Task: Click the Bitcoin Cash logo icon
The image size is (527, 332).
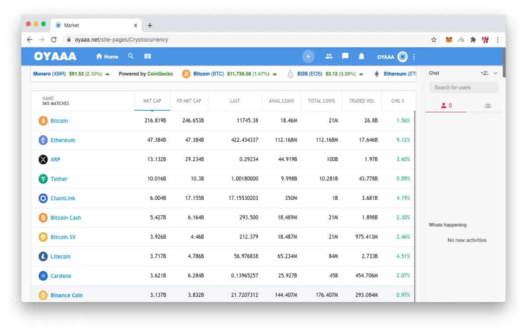Action: pos(43,217)
